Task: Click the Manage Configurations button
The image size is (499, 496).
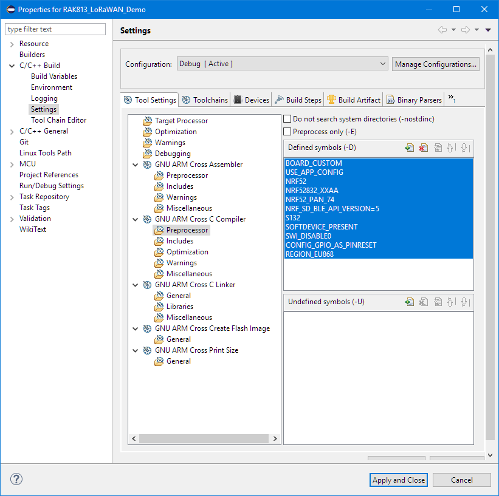Action: (x=435, y=64)
